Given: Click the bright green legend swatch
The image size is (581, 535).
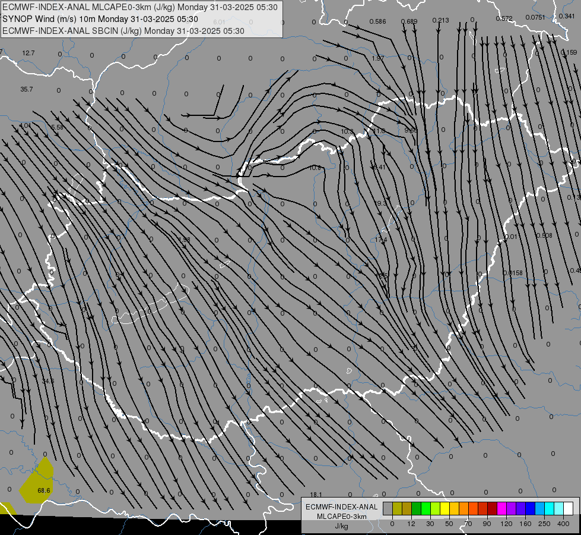Looking at the screenshot, I should click(426, 509).
